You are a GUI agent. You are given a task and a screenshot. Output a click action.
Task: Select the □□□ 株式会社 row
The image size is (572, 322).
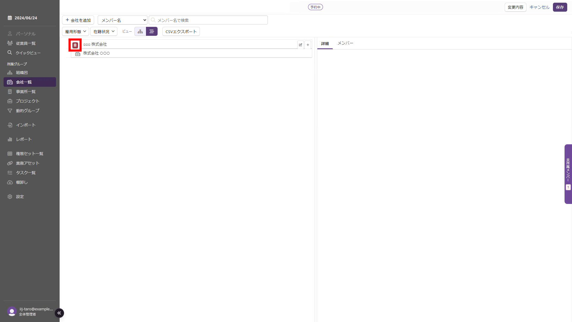coord(192,44)
